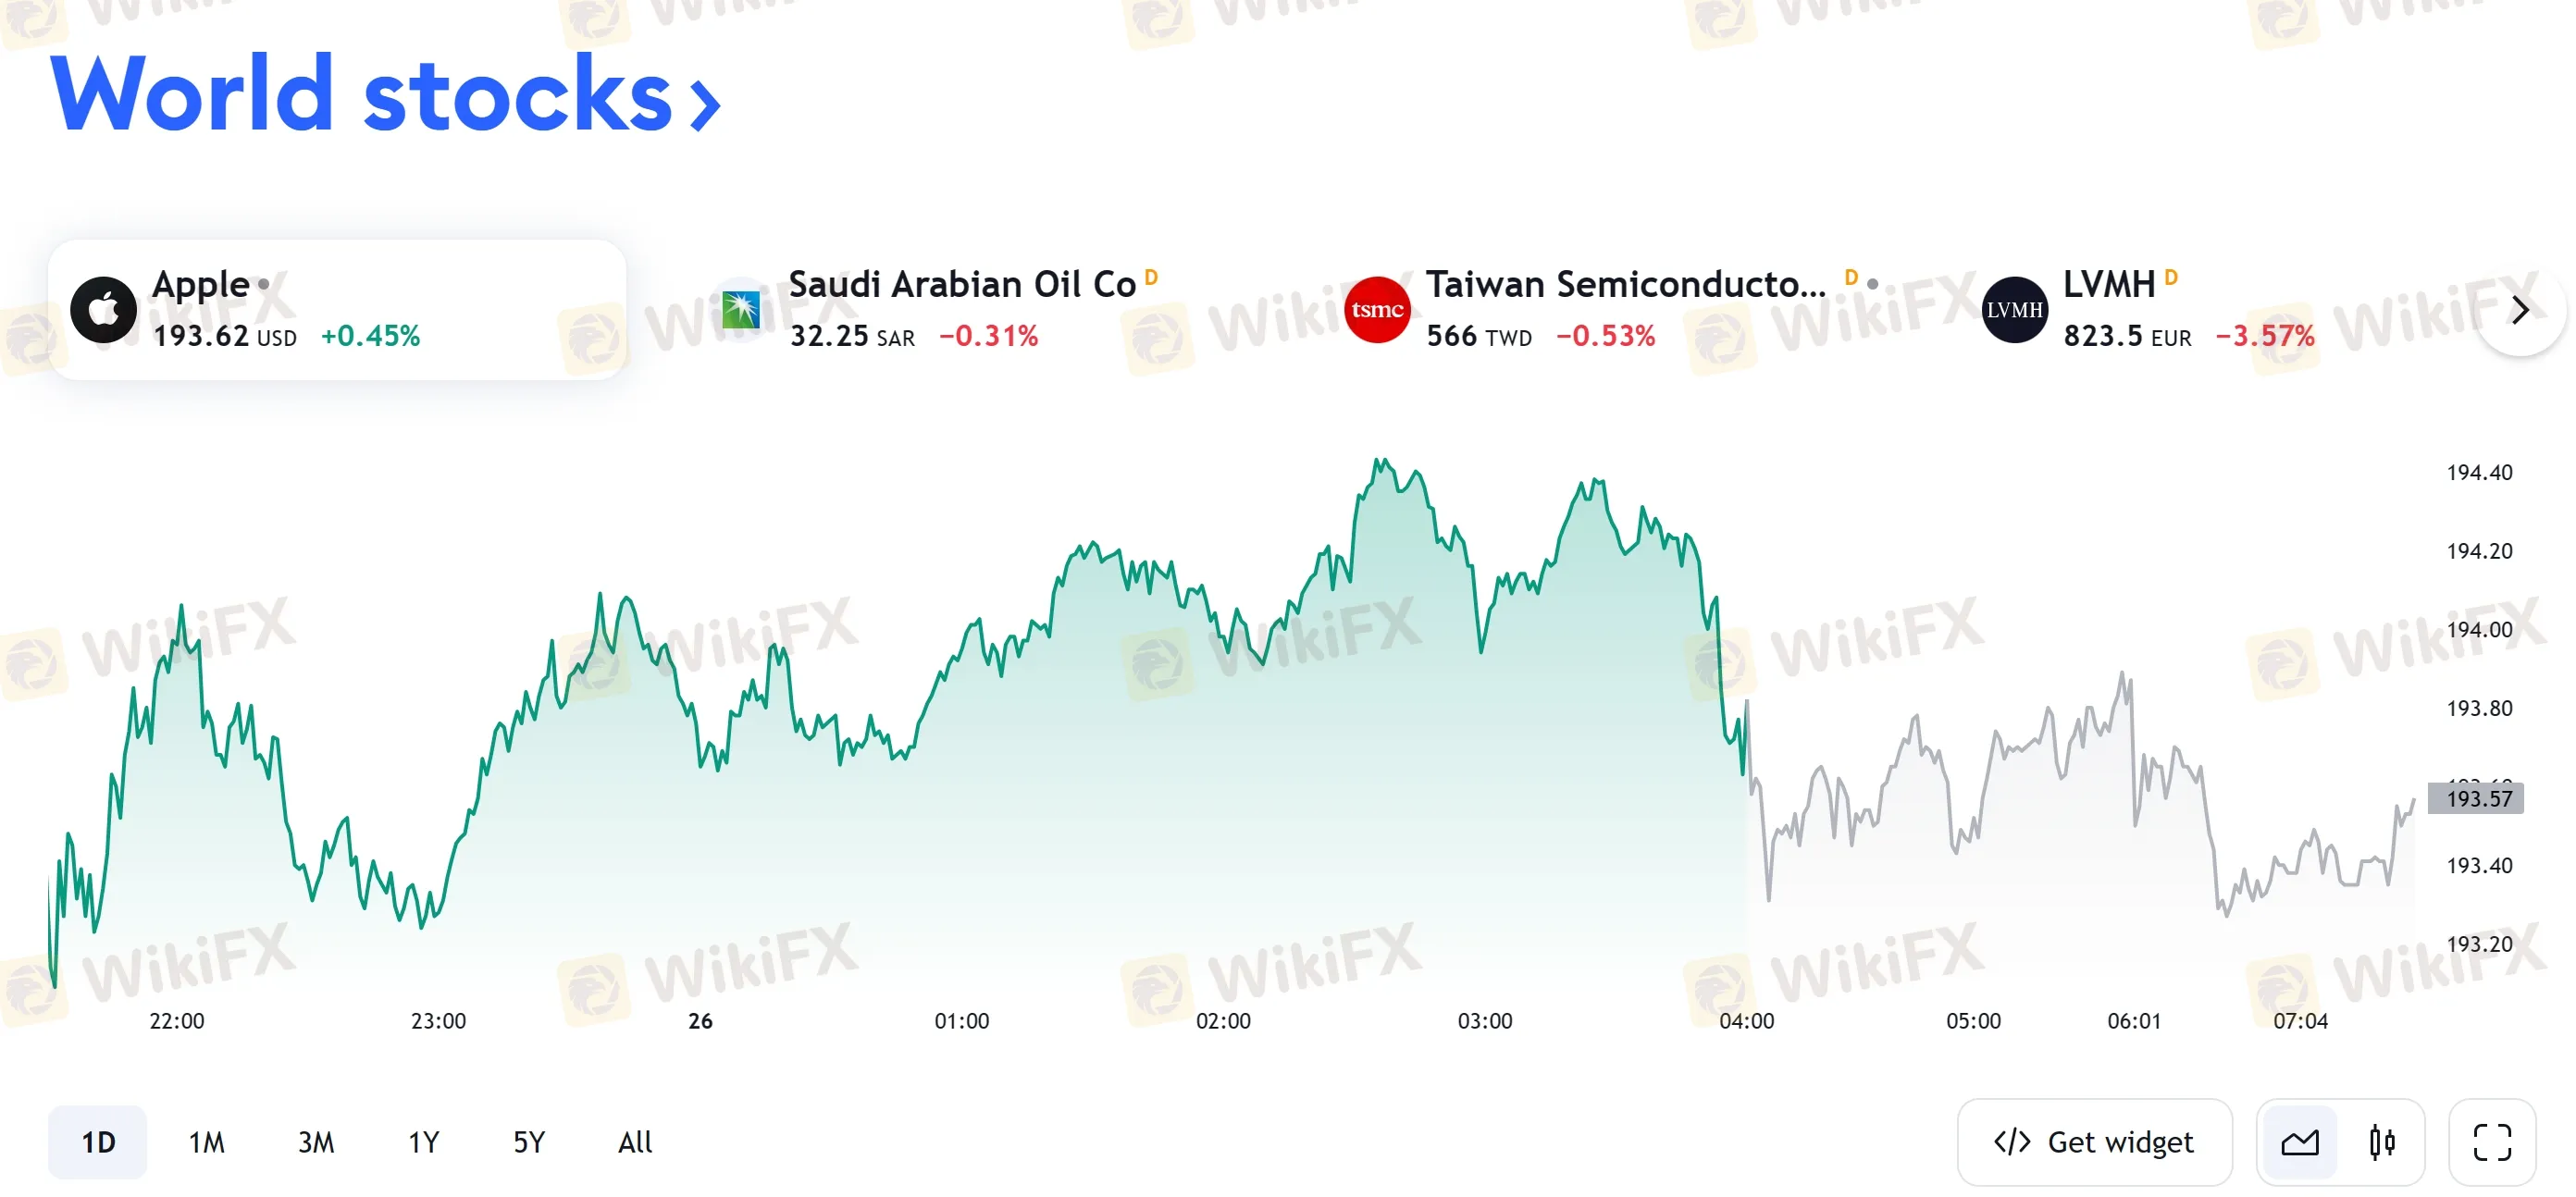The image size is (2576, 1197).
Task: Click the tsmc circular logo
Action: click(x=1377, y=309)
